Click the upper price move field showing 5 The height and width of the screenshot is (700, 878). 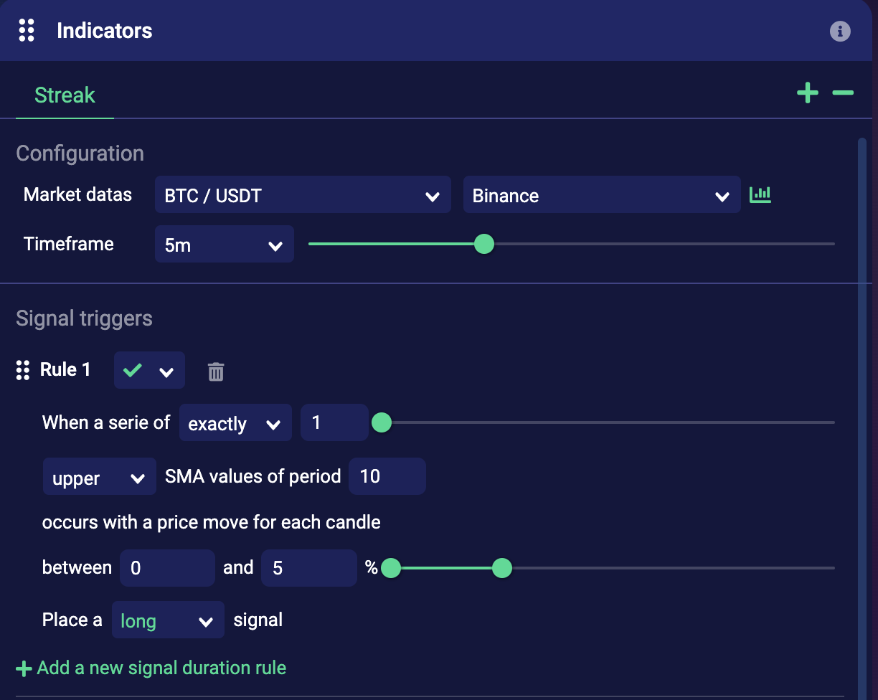tap(308, 568)
